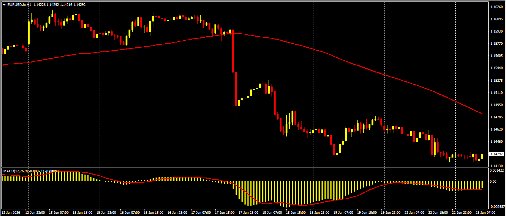Click the 0.001422 MACD scale label
The width and height of the screenshot is (506, 216).
tap(497, 171)
